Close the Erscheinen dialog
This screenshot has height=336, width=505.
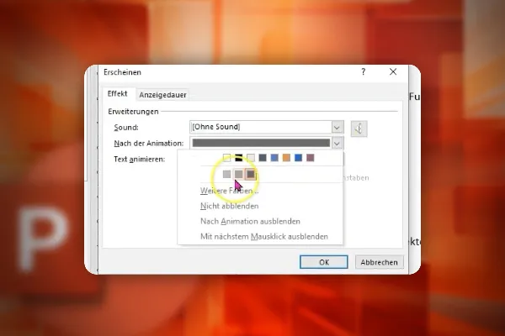(393, 71)
